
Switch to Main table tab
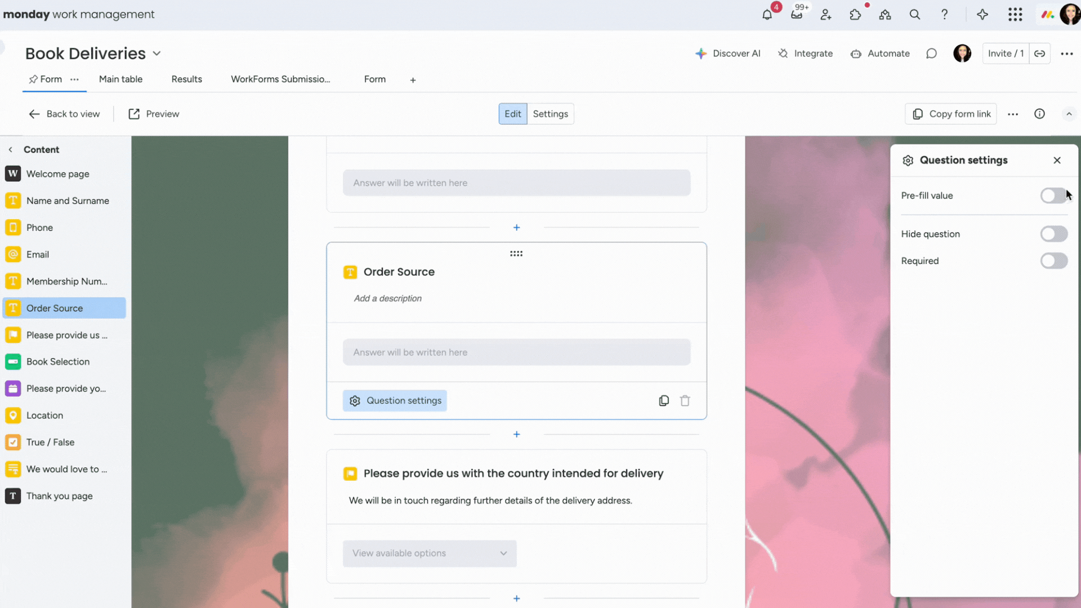pyautogui.click(x=120, y=79)
